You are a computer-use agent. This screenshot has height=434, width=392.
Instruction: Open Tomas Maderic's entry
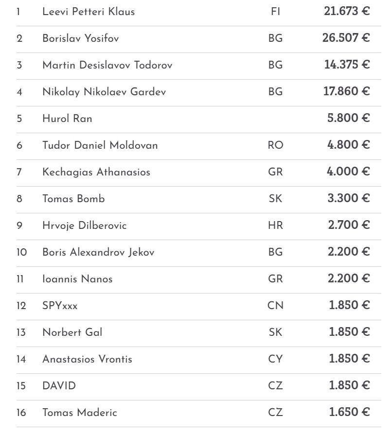(x=80, y=413)
